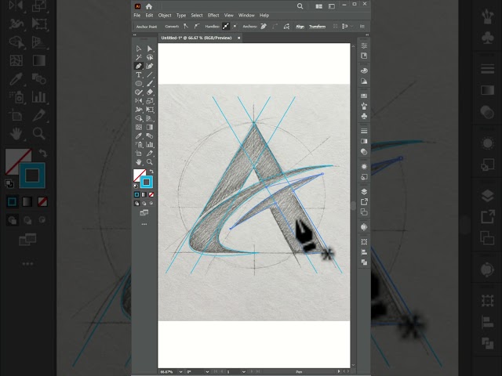Select the Scale tool
Image resolution: width=502 pixels, height=376 pixels.
[x=150, y=101]
